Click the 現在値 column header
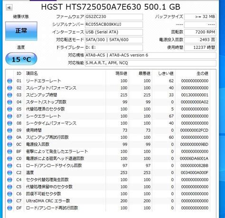The width and height of the screenshot is (225, 218). pyautogui.click(x=122, y=73)
